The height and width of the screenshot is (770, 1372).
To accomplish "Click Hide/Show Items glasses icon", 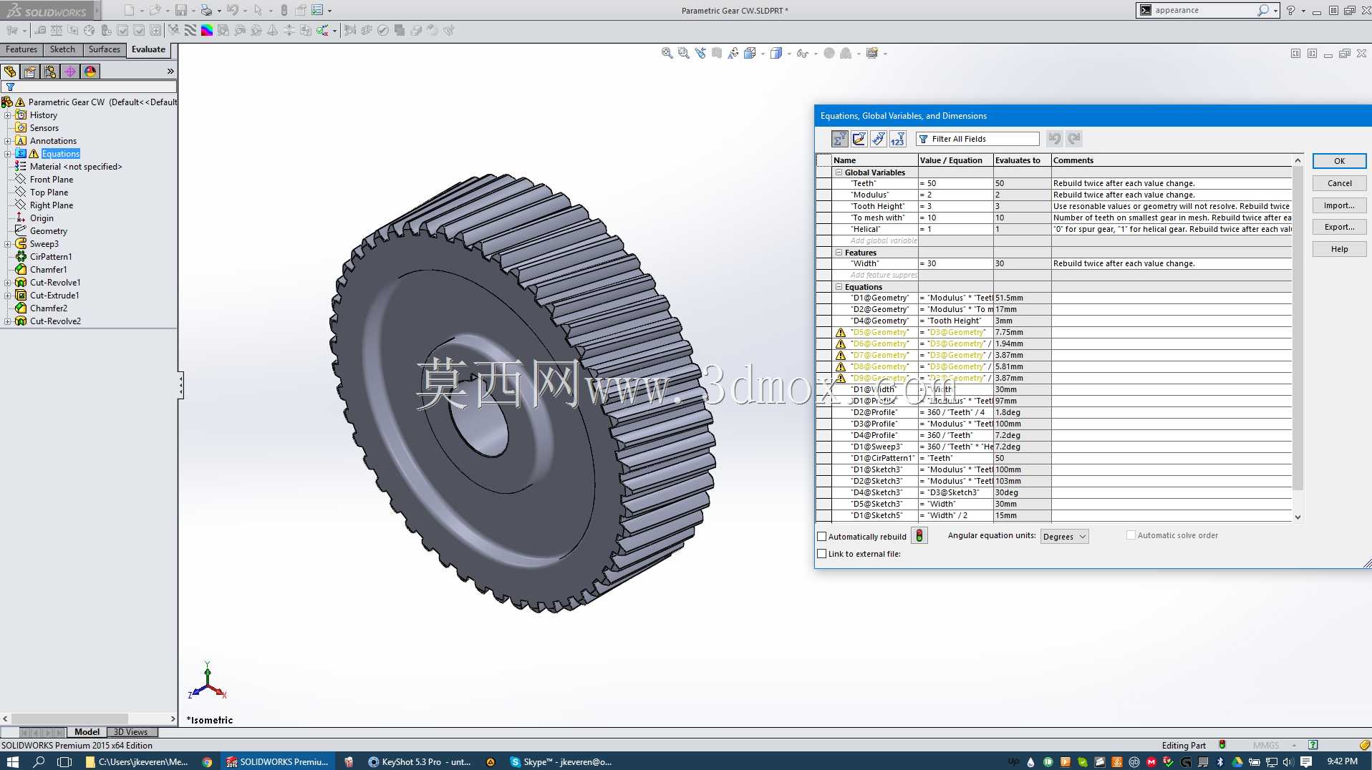I will pyautogui.click(x=802, y=53).
